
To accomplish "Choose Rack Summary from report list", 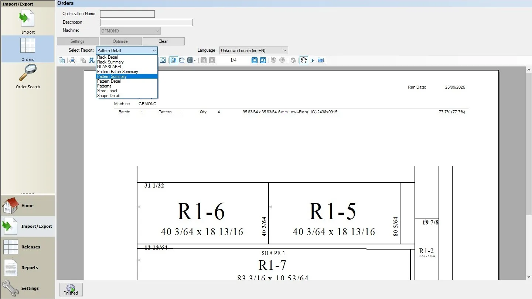I will [x=127, y=62].
